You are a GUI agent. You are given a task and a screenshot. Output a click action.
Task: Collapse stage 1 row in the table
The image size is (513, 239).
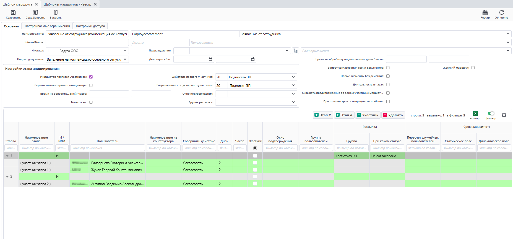tap(7, 156)
